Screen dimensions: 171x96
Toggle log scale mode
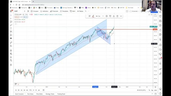click(x=152, y=90)
